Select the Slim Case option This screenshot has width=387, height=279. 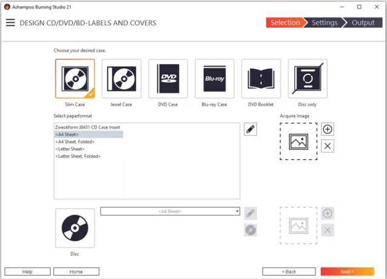[x=75, y=79]
